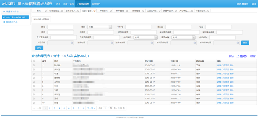Image resolution: width=258 pixels, height=120 pixels.
Task: Check the row checkbox for 王利军
Action: [34, 82]
